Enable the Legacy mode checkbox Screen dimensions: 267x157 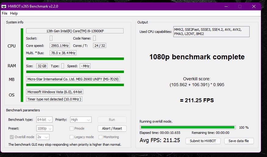71,137
